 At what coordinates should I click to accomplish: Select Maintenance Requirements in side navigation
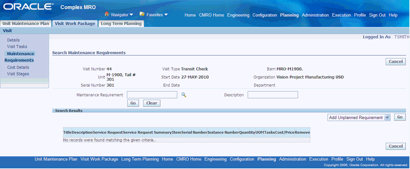19,57
